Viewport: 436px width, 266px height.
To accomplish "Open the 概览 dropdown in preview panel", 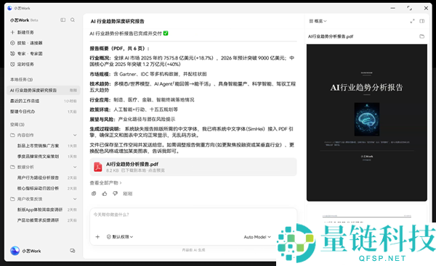I will (x=318, y=21).
